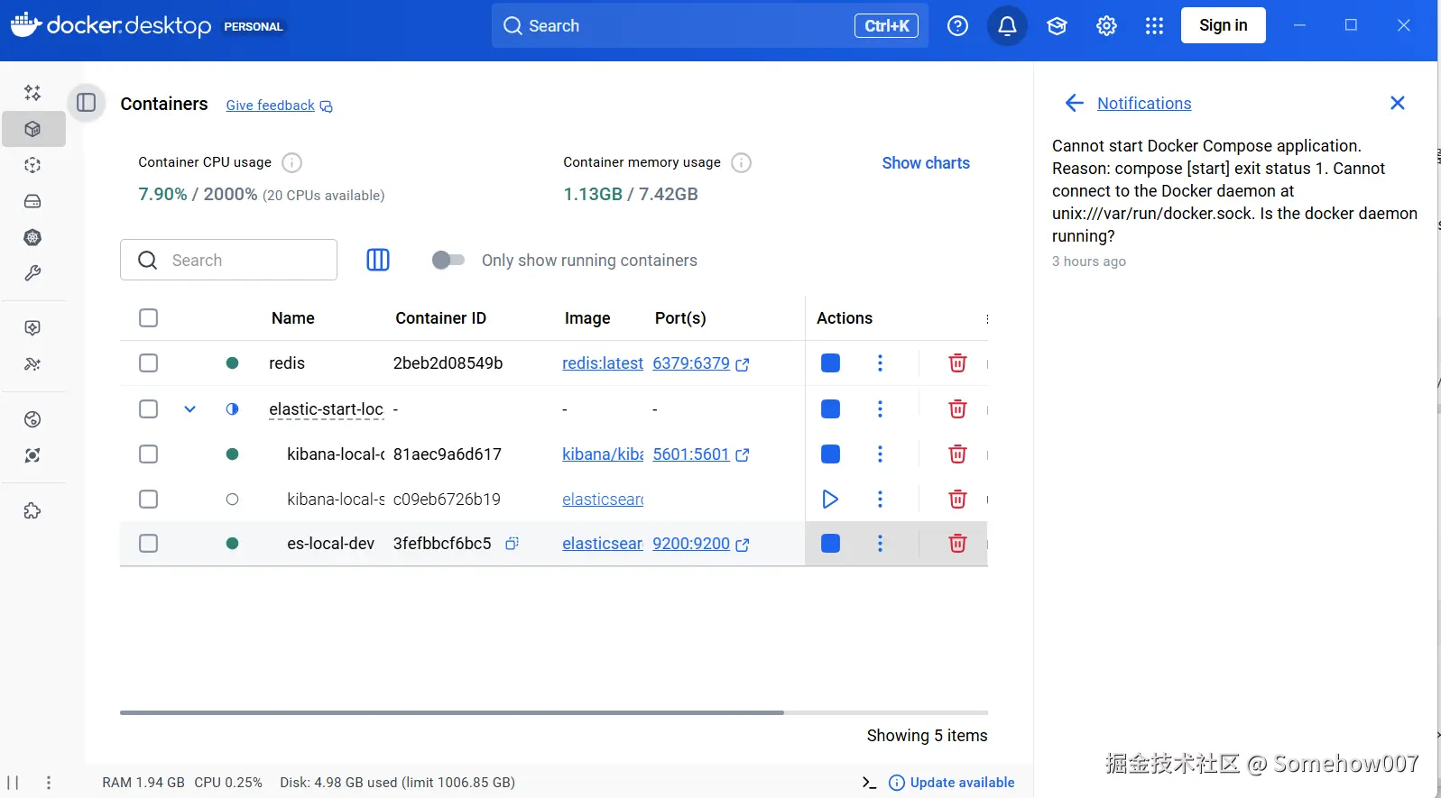The image size is (1441, 798).
Task: Open the terminal icon in status bar
Action: (x=869, y=783)
